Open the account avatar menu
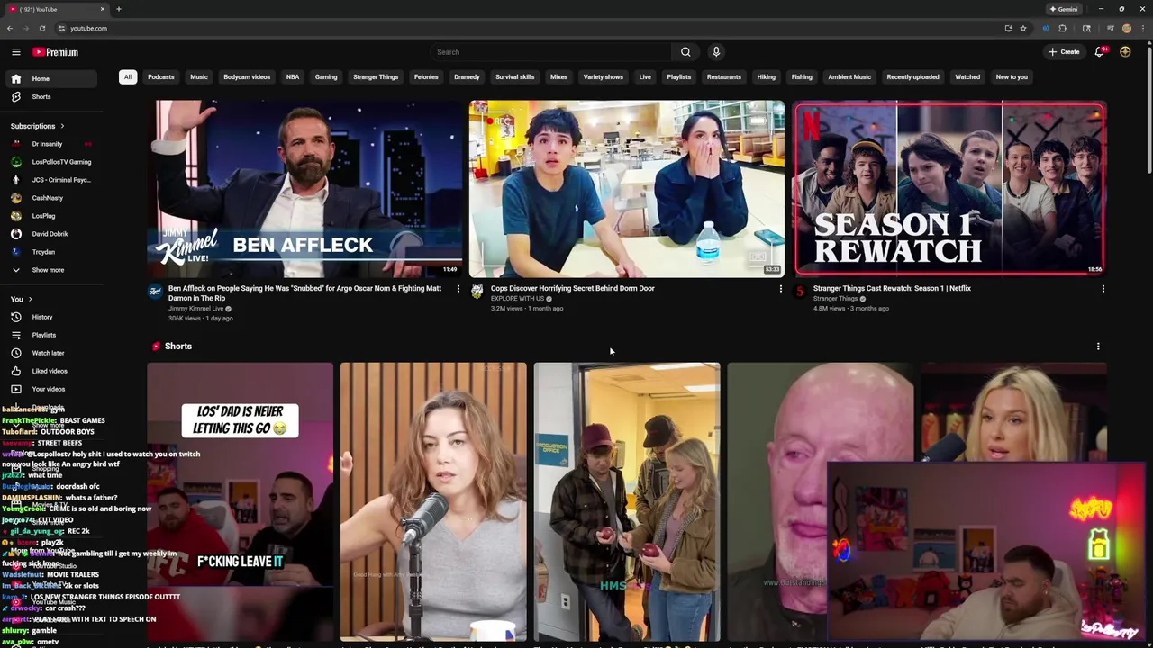The image size is (1153, 648). point(1125,52)
